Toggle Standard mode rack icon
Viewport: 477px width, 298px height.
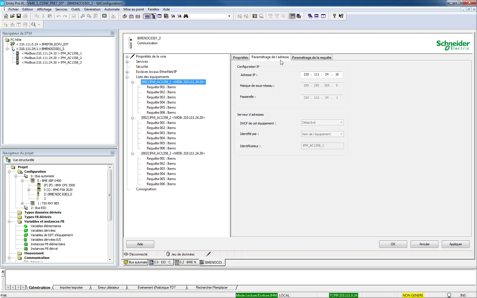point(292,16)
